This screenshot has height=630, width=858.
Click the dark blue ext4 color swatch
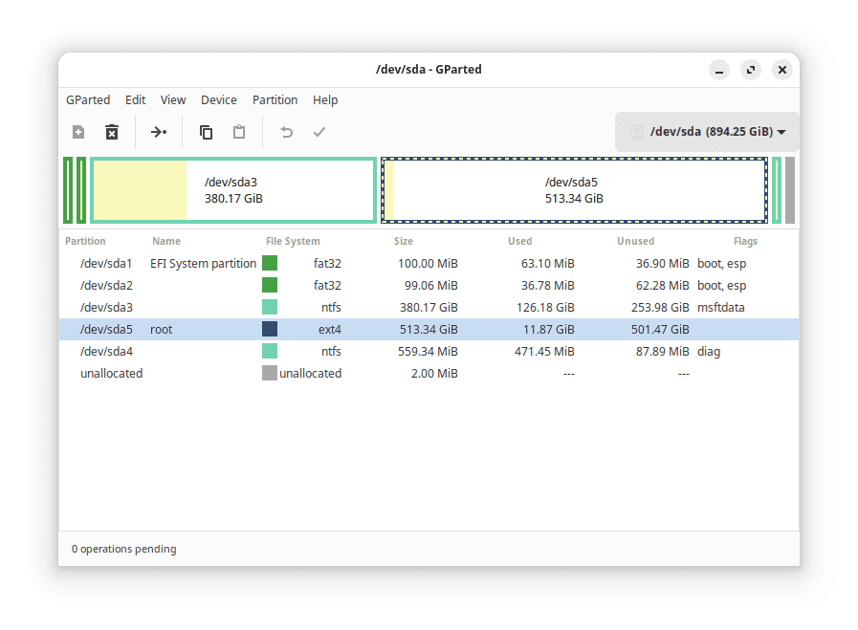click(270, 329)
